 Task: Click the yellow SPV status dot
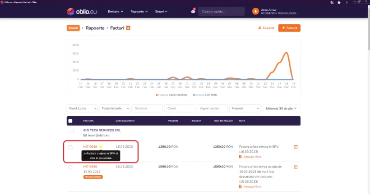tap(101, 147)
